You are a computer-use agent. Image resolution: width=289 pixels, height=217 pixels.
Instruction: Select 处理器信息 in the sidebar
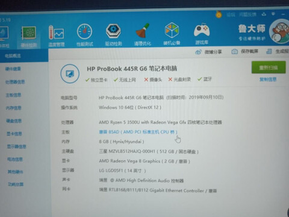point(15,82)
